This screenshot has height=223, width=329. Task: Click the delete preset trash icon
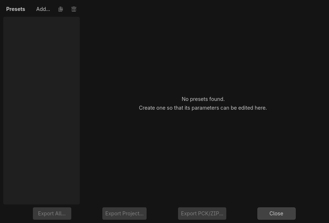(x=74, y=9)
